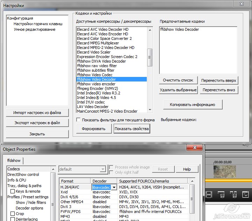The image size is (252, 221).
Task: Select ffmpeg Encoder (WMV2)
Action: (98, 88)
